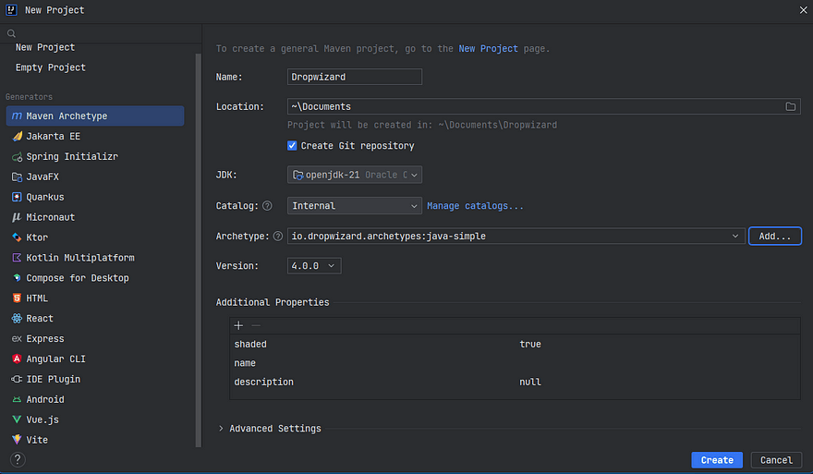The width and height of the screenshot is (813, 474).
Task: Open the Version 4.0.0 dropdown
Action: tap(314, 265)
